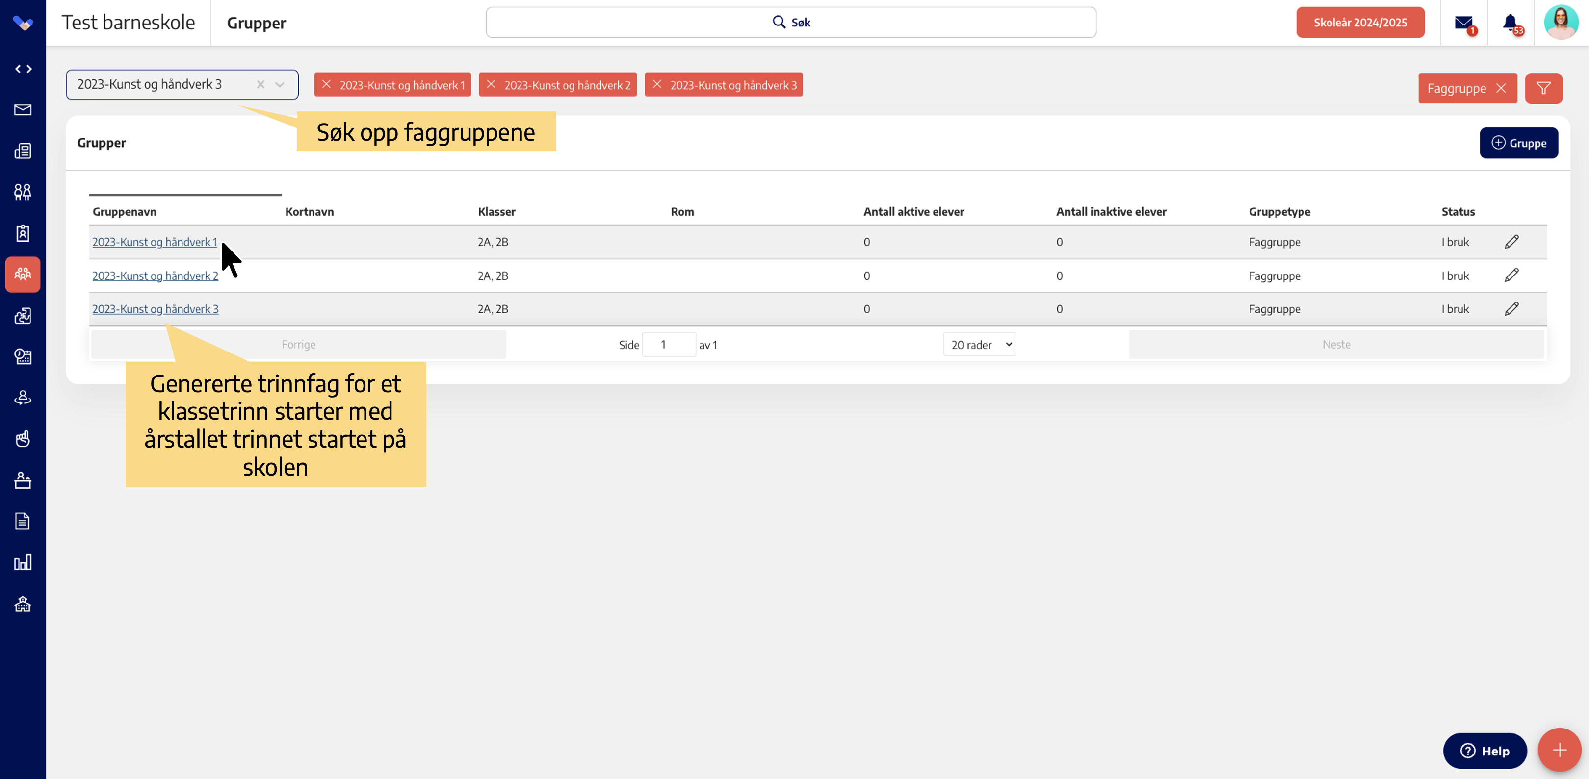The image size is (1589, 779).
Task: Open the school building sidebar icon
Action: click(23, 604)
